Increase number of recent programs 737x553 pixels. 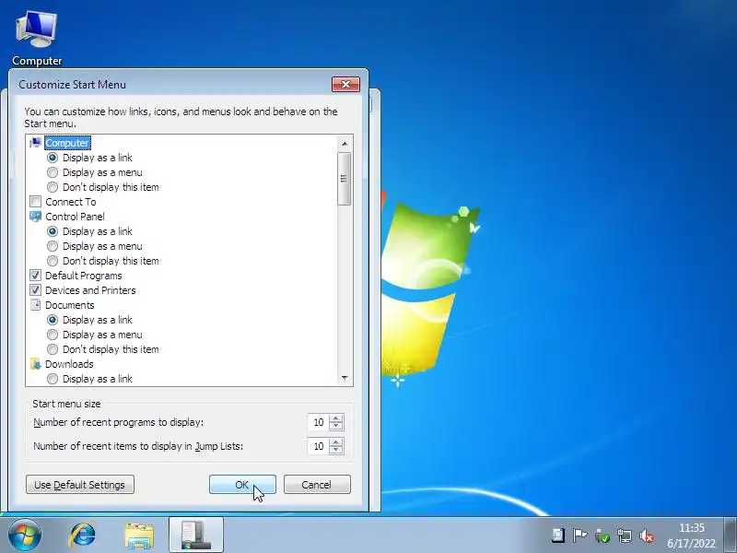[336, 418]
